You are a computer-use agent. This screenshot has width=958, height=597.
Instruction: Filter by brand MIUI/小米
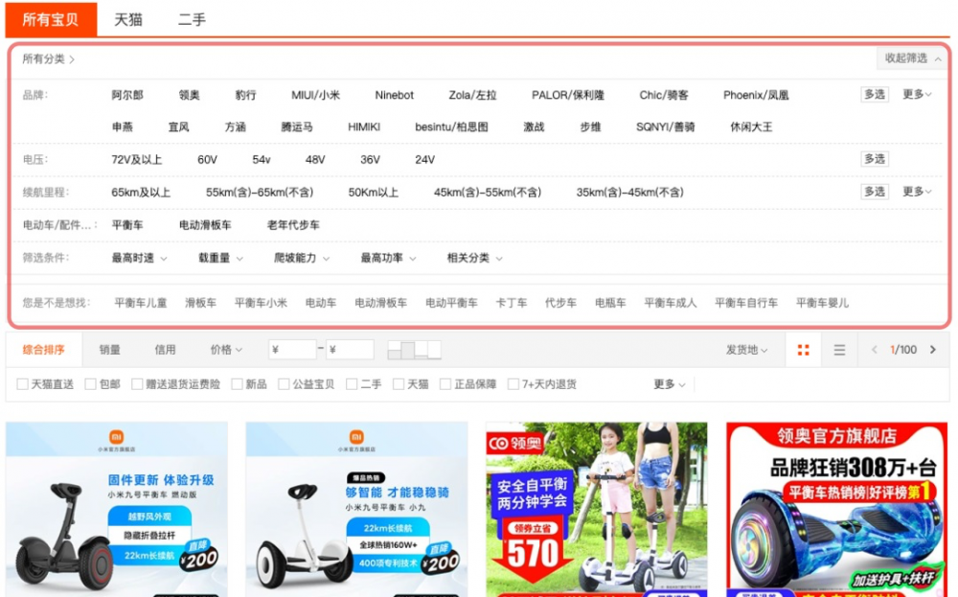(x=315, y=95)
